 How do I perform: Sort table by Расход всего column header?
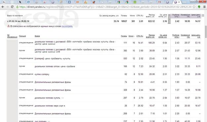click(x=150, y=36)
